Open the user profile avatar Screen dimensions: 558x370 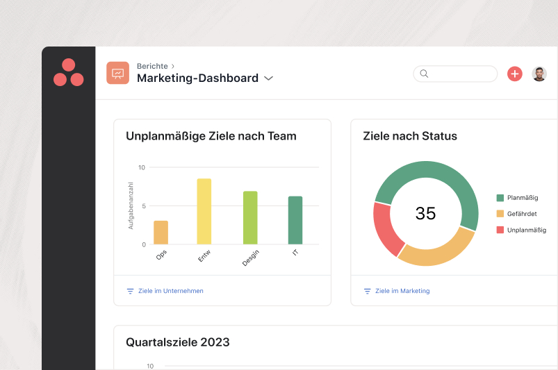[539, 74]
